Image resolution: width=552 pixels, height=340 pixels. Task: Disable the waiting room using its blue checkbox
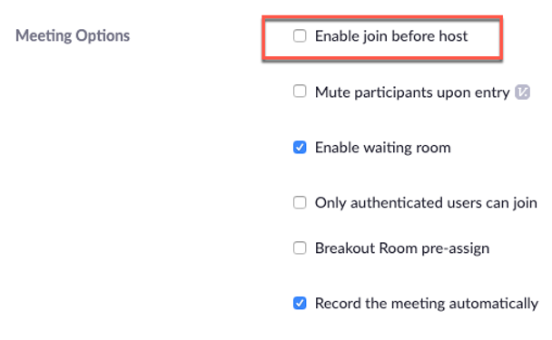300,147
